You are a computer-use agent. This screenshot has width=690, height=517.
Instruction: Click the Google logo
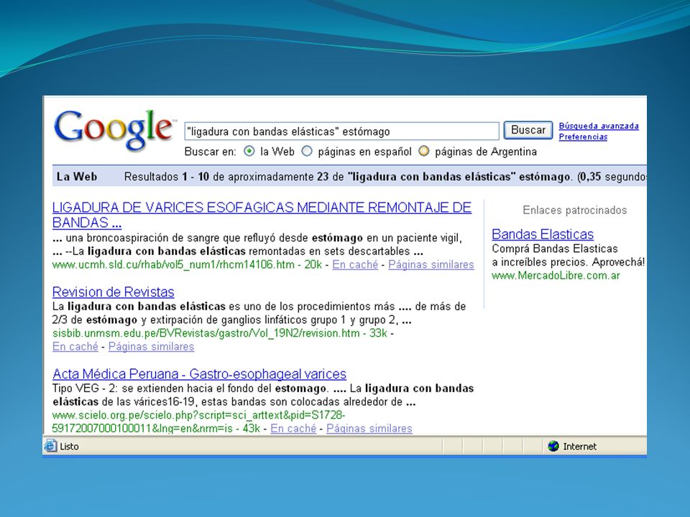[x=114, y=130]
